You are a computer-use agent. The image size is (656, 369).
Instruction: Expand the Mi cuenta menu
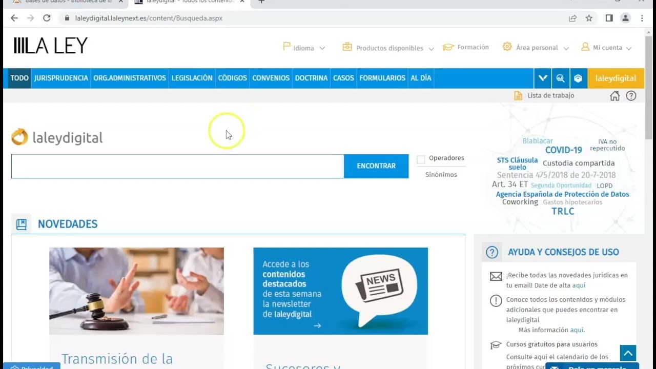(x=607, y=48)
